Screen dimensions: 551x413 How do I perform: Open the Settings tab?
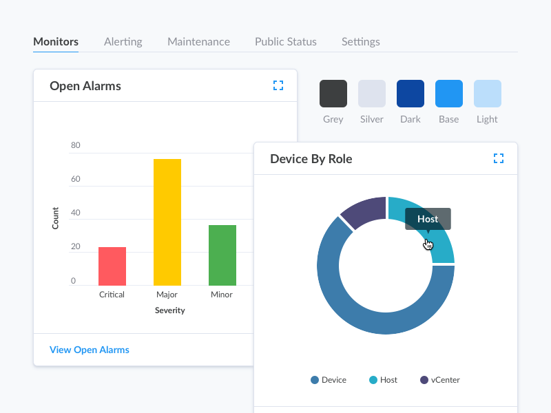point(360,41)
